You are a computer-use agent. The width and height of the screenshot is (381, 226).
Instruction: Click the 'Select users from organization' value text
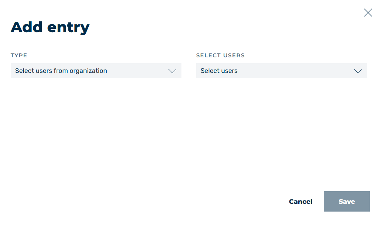coord(61,71)
